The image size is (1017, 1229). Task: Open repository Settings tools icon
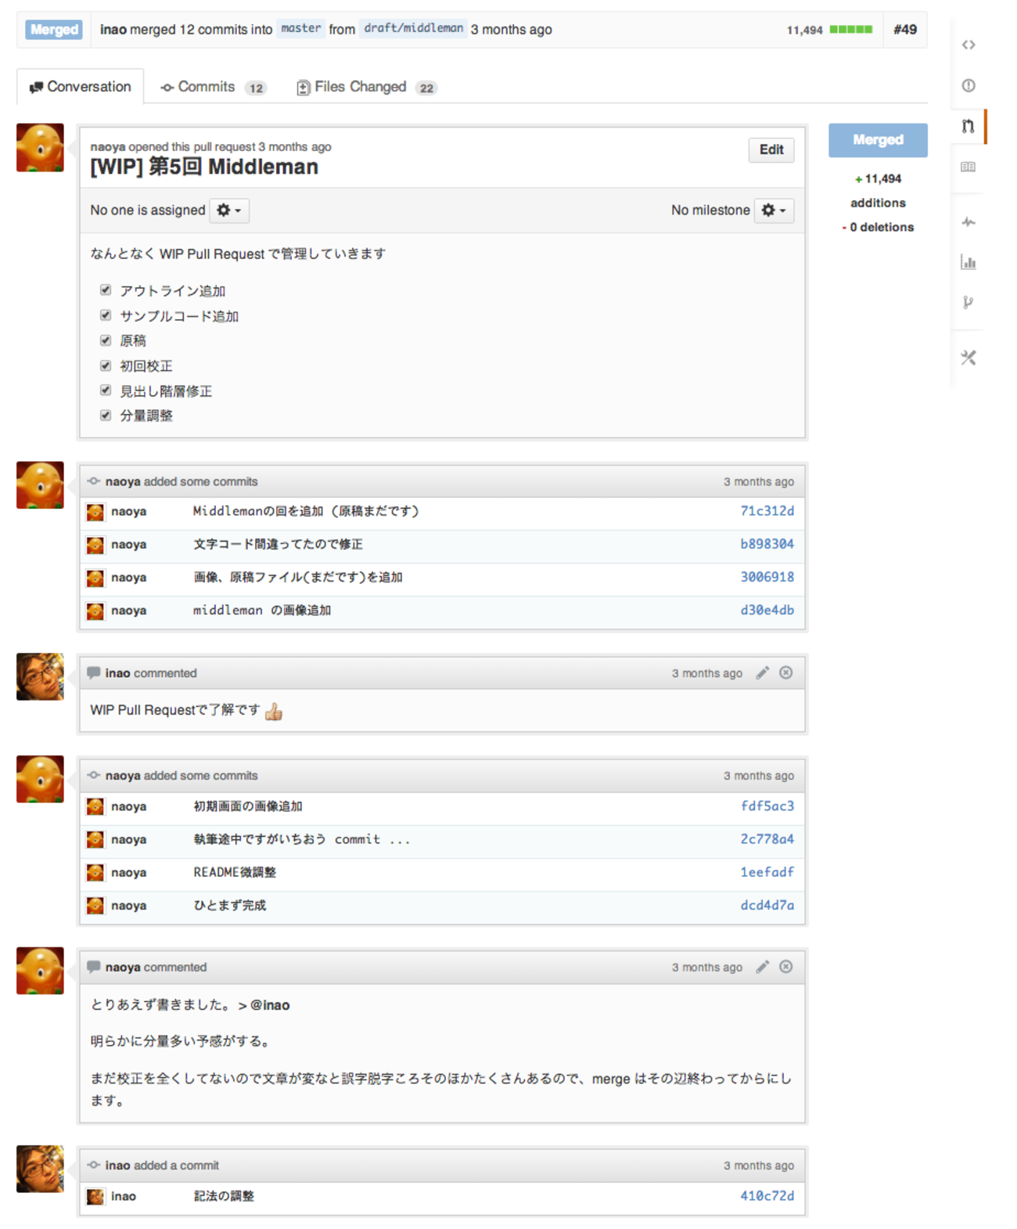[968, 358]
